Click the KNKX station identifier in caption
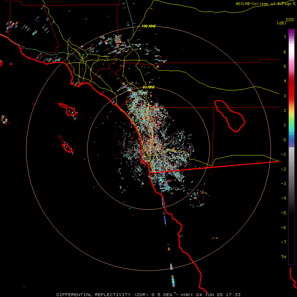Viewport: 297px width, 297px height. coord(187,295)
